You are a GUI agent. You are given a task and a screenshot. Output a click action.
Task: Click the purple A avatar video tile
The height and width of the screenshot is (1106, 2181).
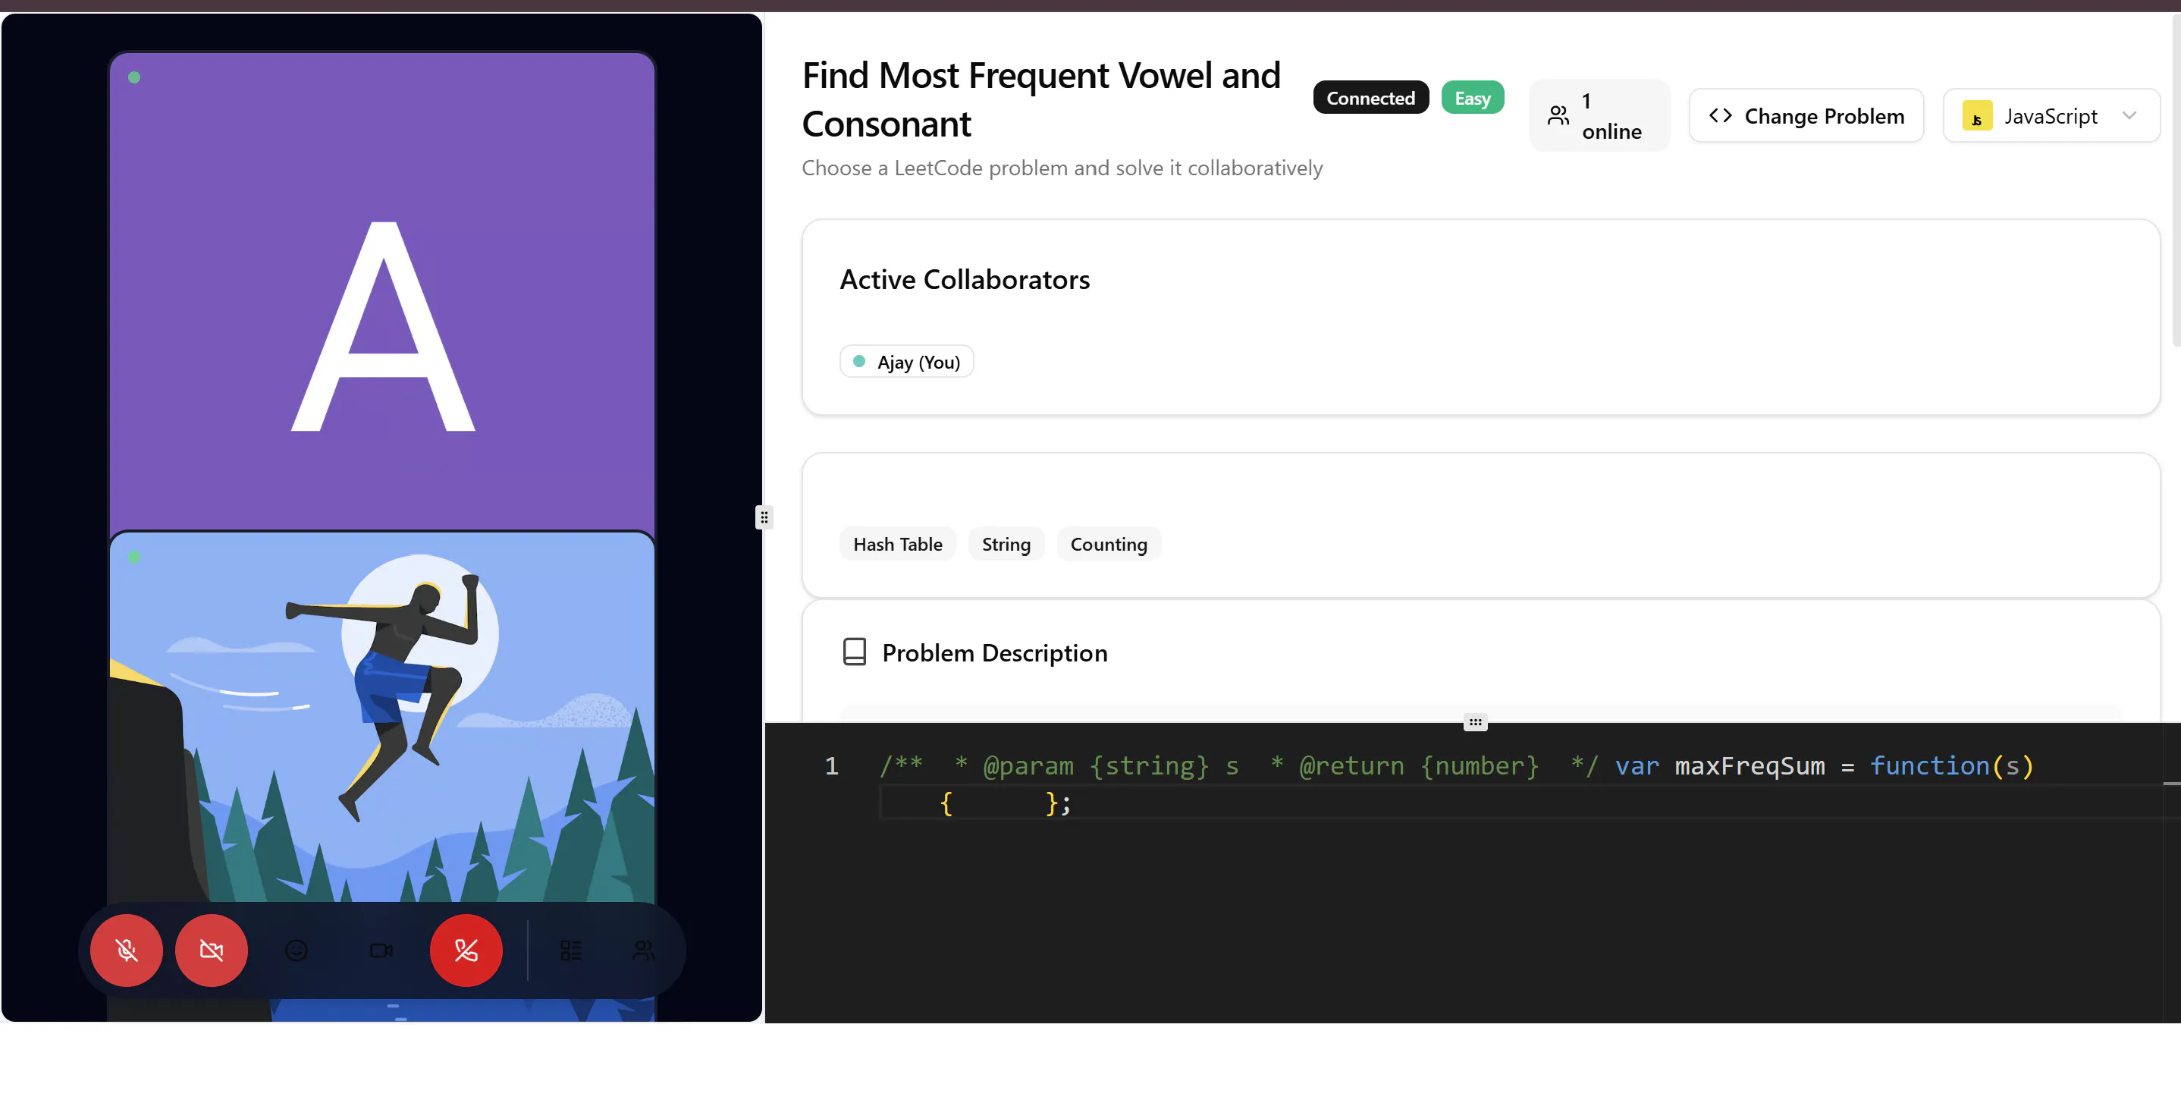[x=382, y=292]
